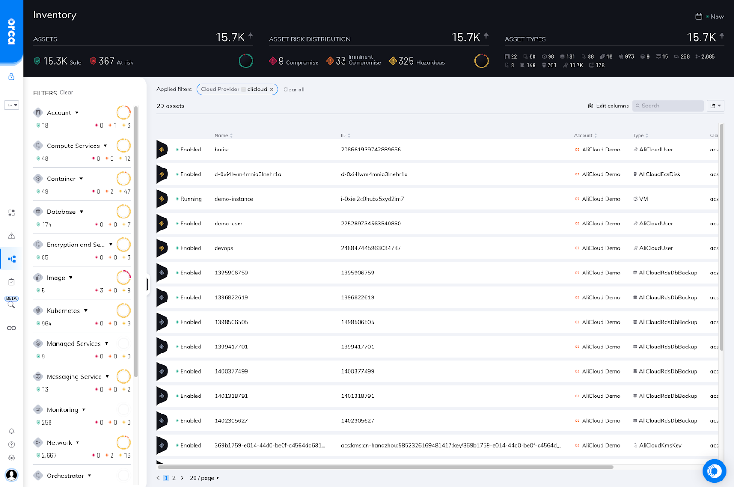Open the Kubernetes filter dropdown

pyautogui.click(x=86, y=311)
